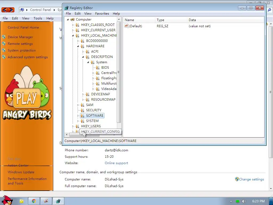Open Control Panel Tools menu
Image resolution: width=273 pixels, height=205 pixels.
click(38, 18)
